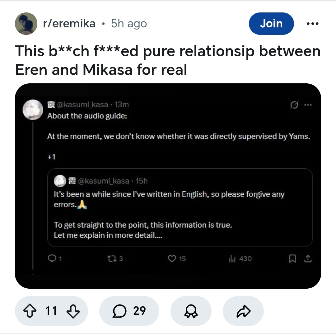Expand the +1 thread indicator

point(51,156)
